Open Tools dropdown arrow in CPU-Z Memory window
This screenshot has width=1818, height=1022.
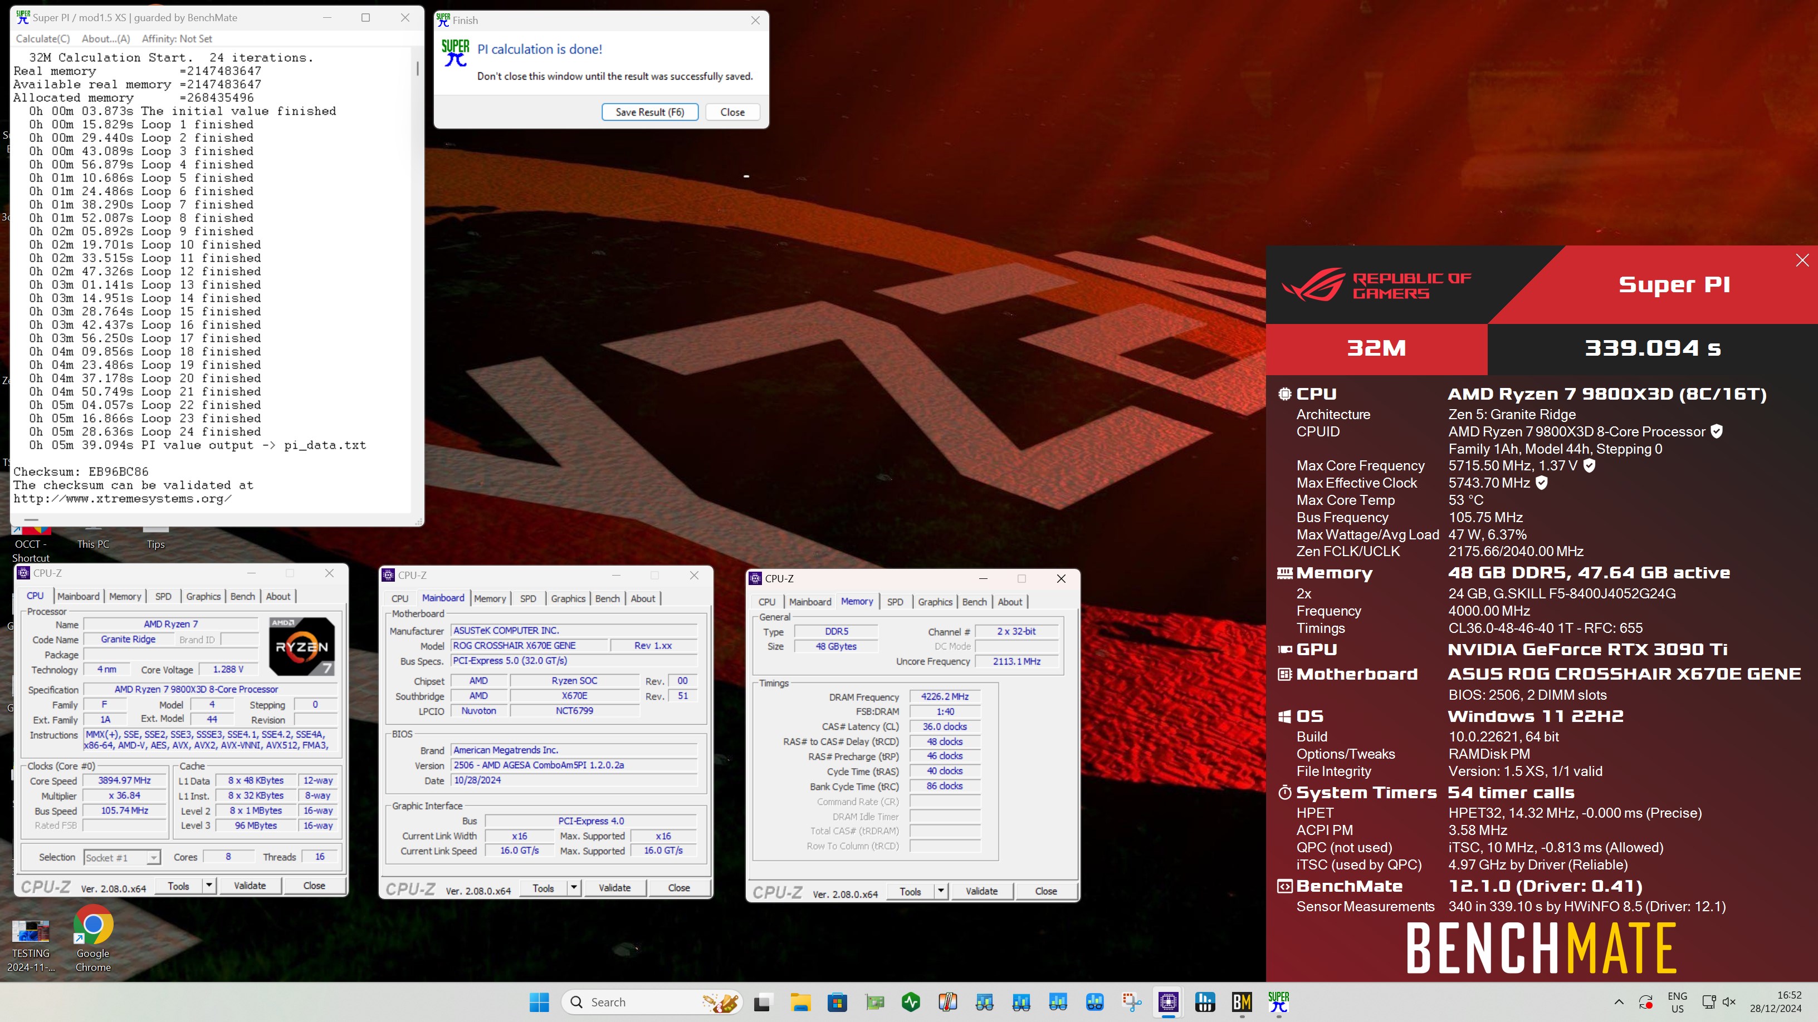pos(941,892)
